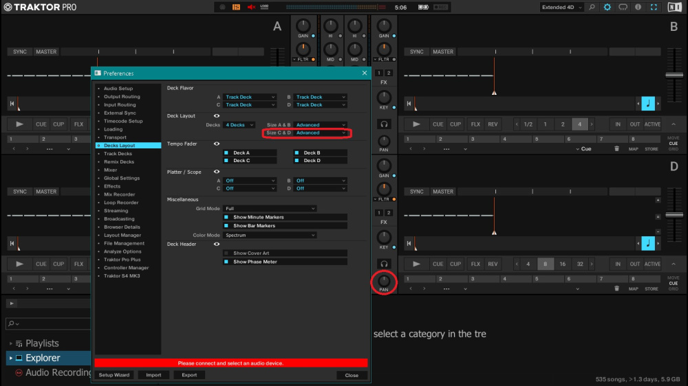
Task: Disable Show Phase Meter
Action: tap(226, 262)
